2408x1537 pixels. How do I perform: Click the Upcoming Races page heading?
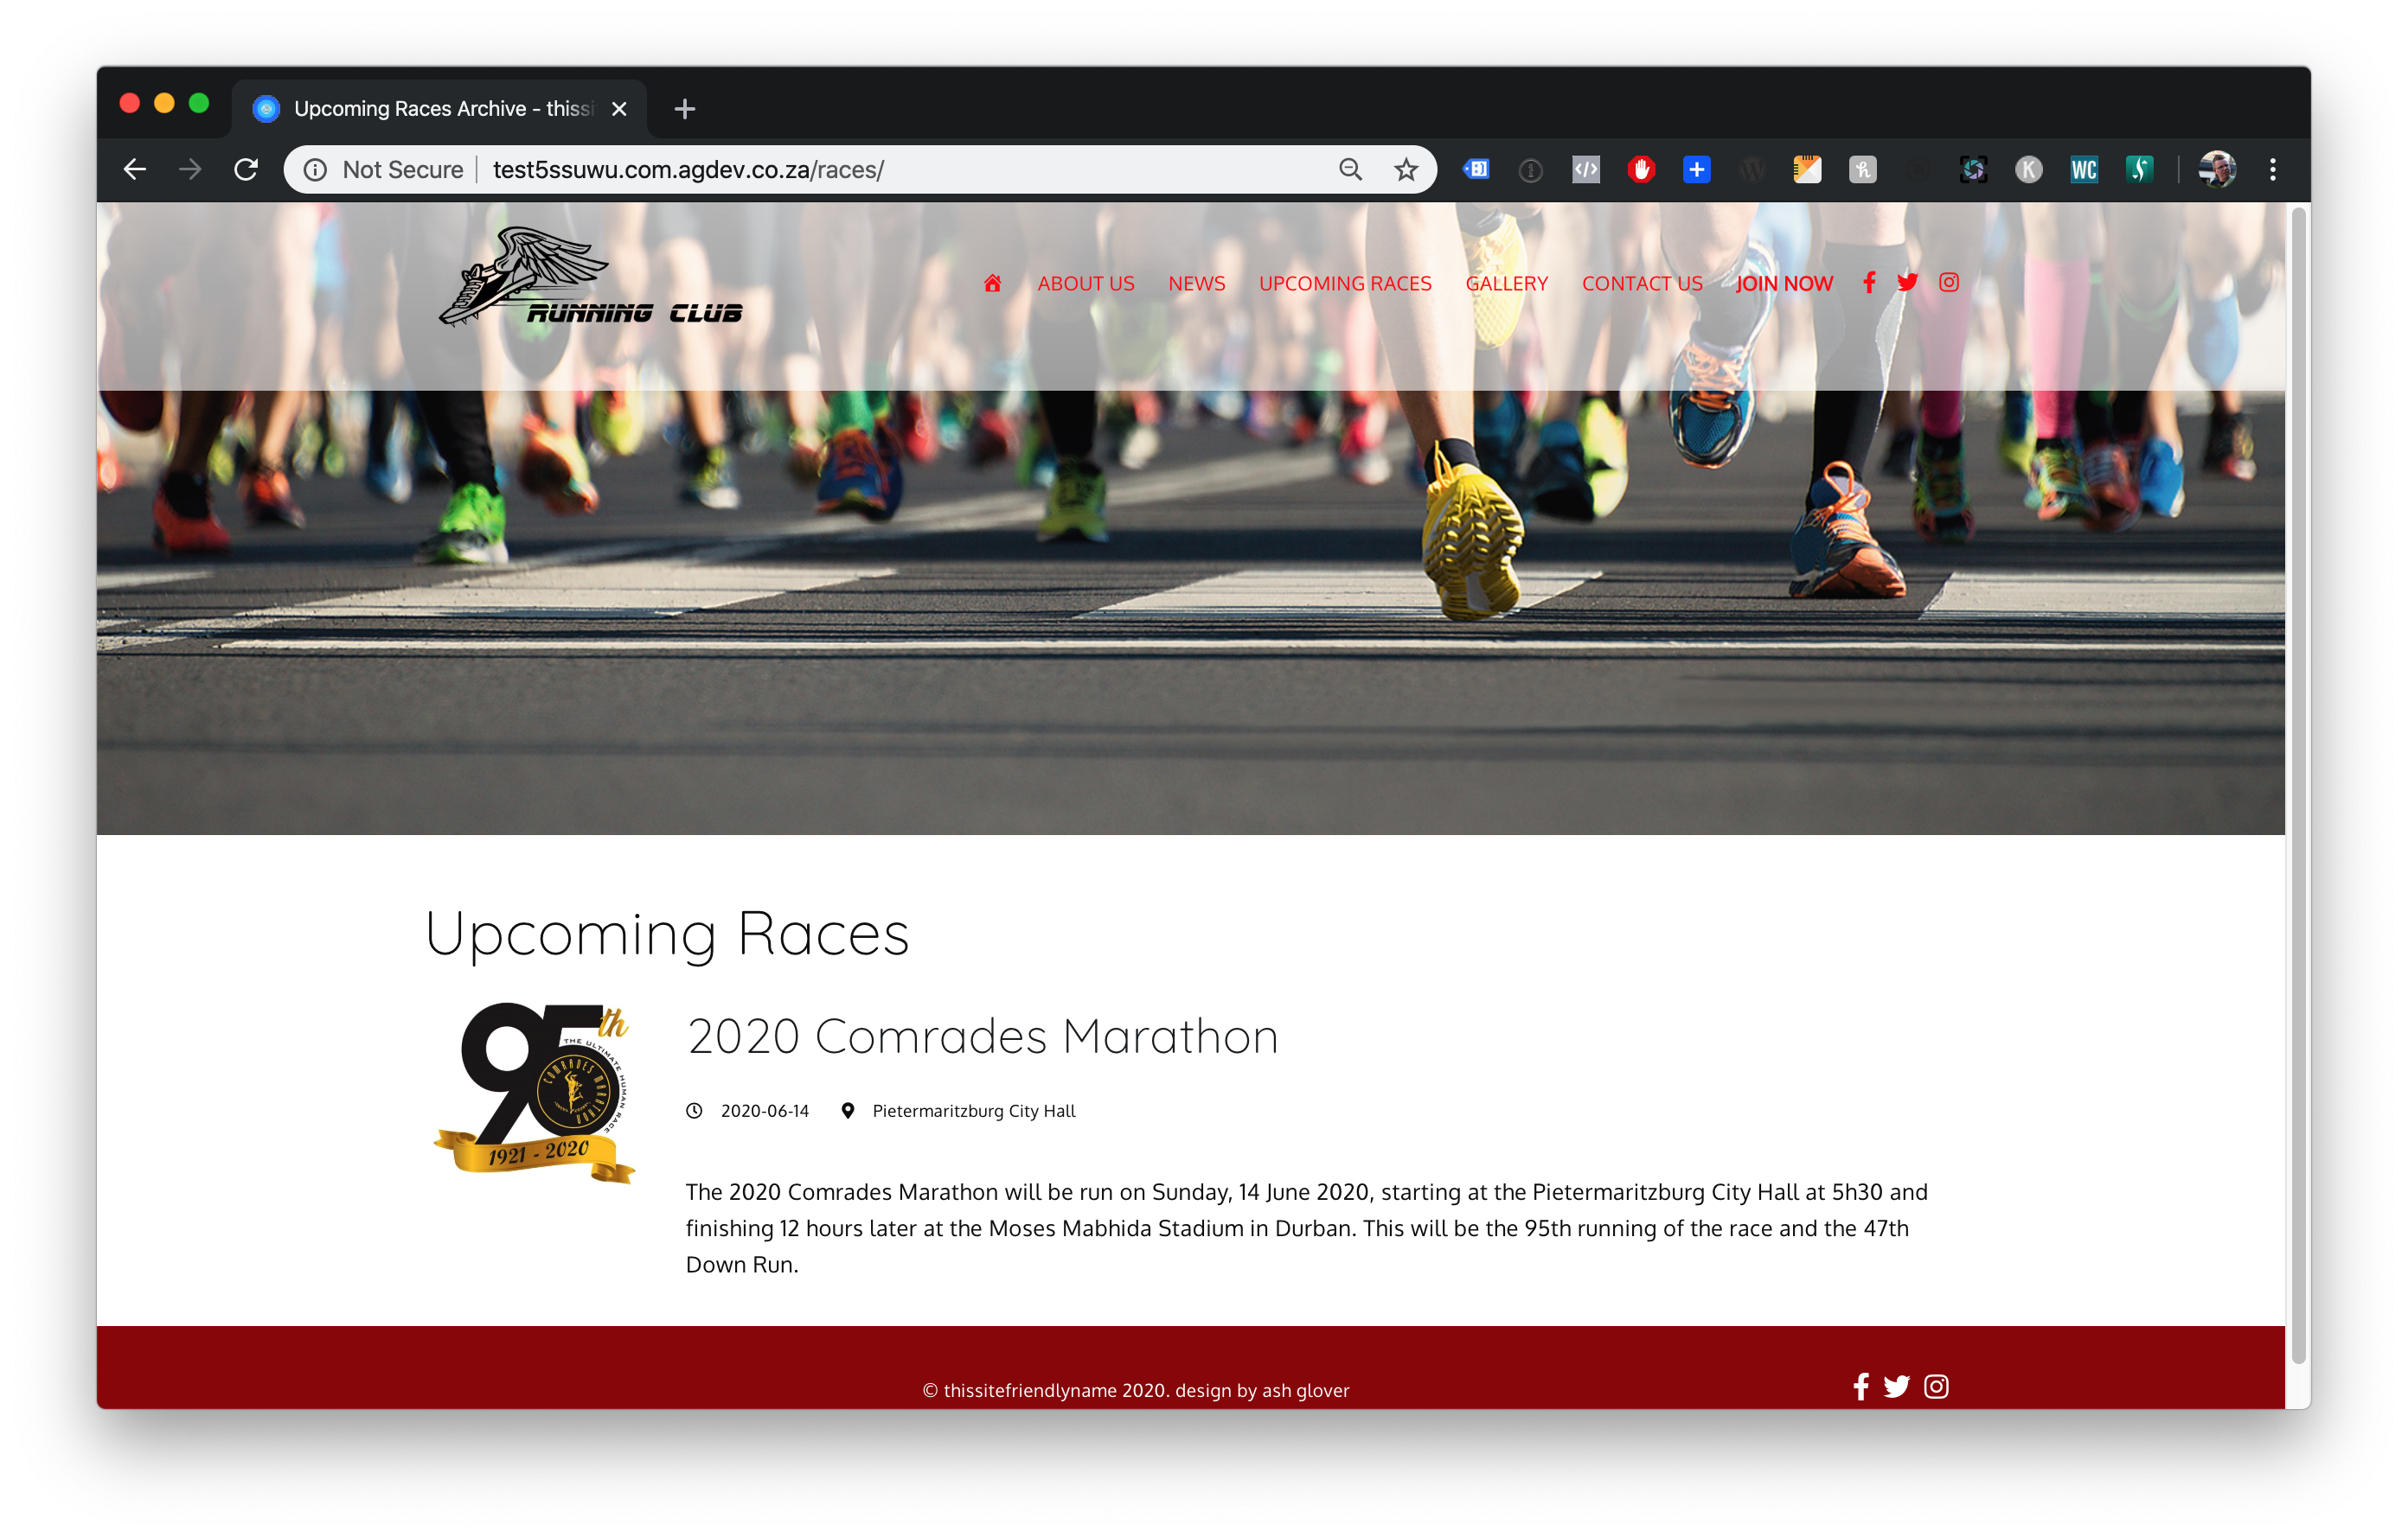(667, 934)
